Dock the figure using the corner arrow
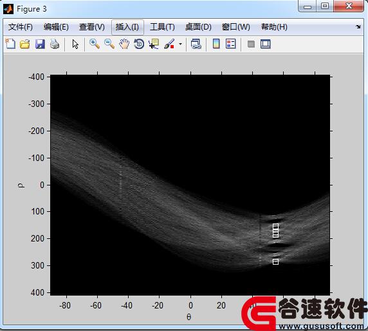The image size is (368, 331). tap(358, 26)
